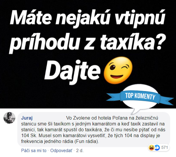Like the comment with Páči sa mi to
The image size is (176, 157).
[x=34, y=150]
